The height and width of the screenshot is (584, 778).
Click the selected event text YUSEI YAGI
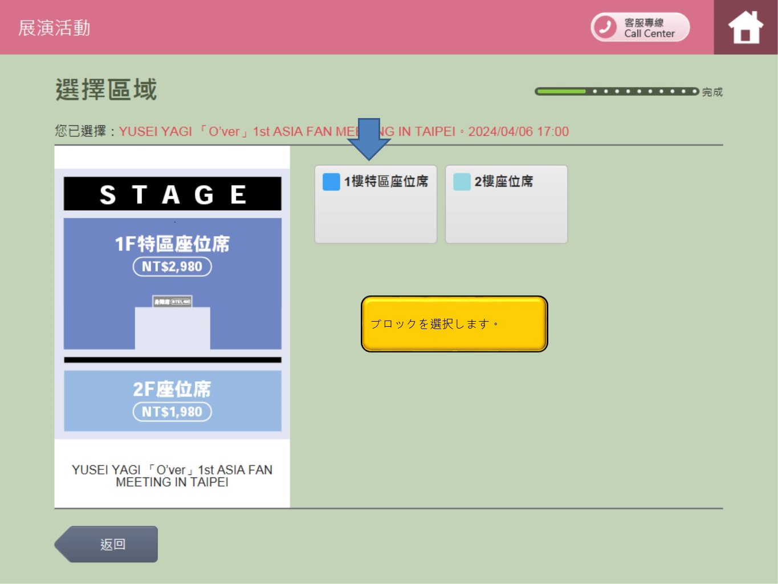[x=344, y=132]
